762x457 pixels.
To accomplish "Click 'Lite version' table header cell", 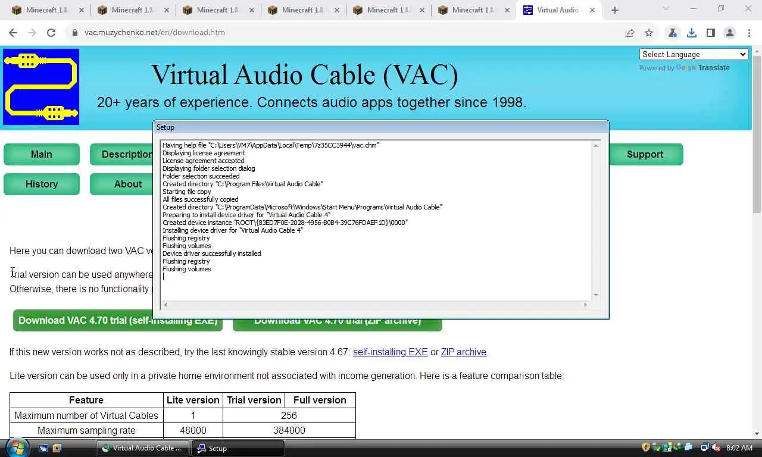I will [x=193, y=400].
